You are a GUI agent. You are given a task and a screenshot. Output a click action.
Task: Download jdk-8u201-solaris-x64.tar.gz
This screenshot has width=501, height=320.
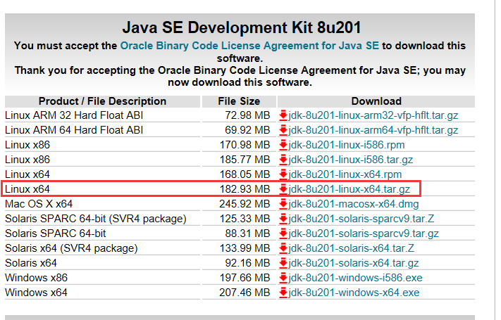click(354, 263)
